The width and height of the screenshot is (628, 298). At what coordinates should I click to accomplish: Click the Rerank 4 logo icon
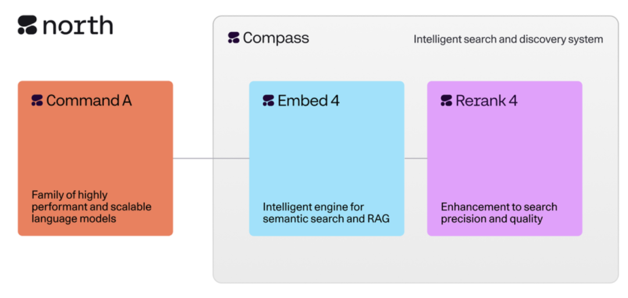[447, 101]
